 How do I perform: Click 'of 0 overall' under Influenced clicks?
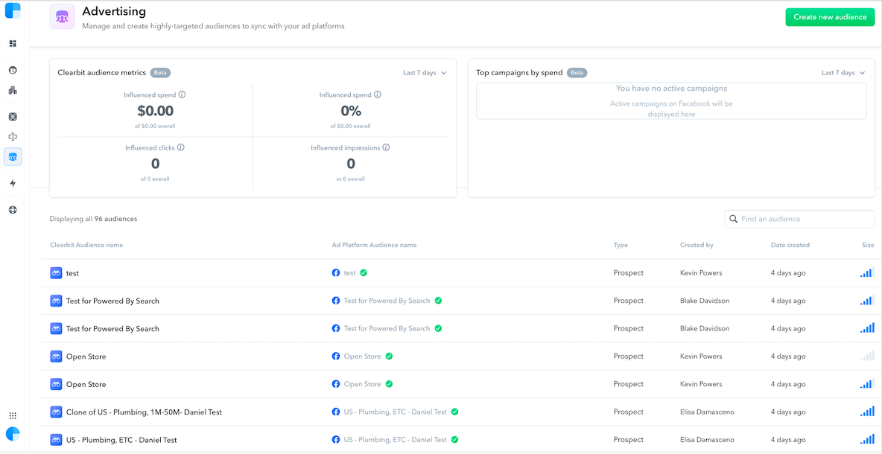pos(155,179)
